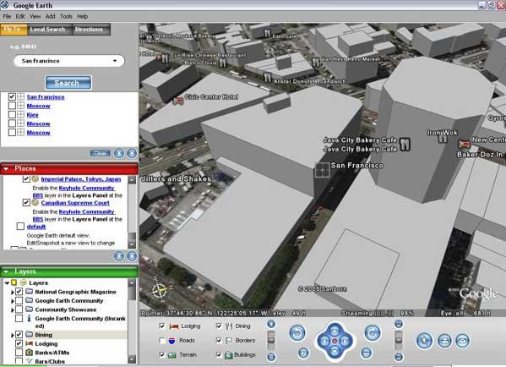The height and width of the screenshot is (367, 506).
Task: Click the Places panel stop tour button
Action: [x=132, y=256]
